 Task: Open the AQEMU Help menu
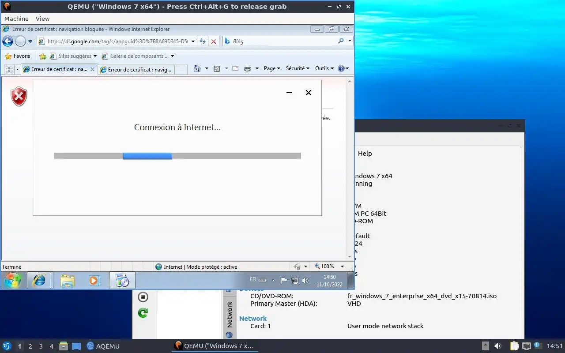point(365,154)
